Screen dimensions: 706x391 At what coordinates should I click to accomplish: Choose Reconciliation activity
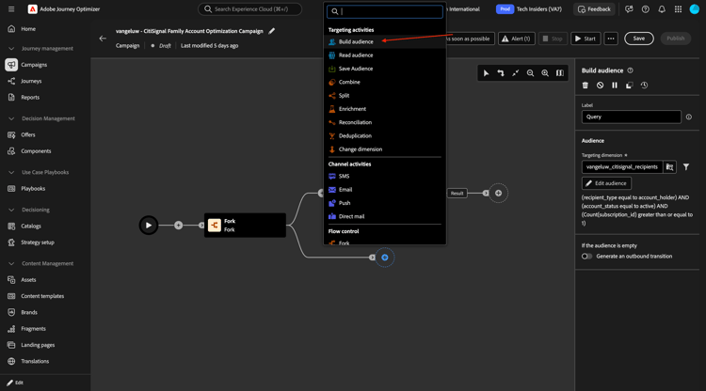pos(384,122)
